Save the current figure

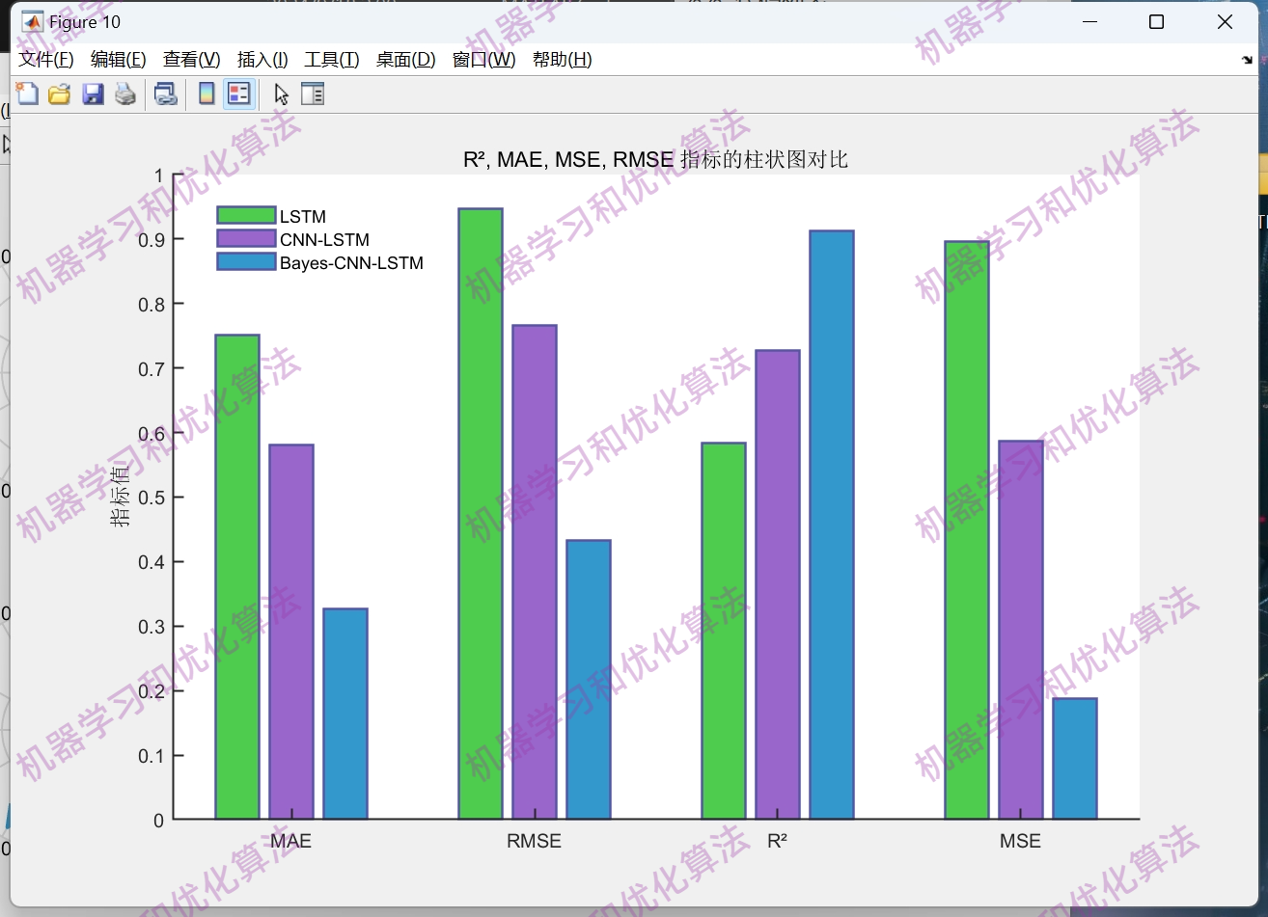[93, 94]
